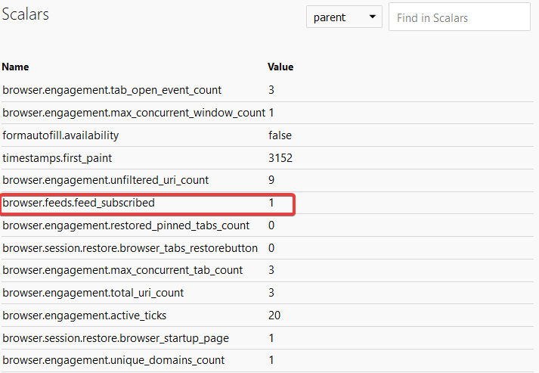Click the Scalars section heading
Screen dimensions: 539x373
(26, 16)
